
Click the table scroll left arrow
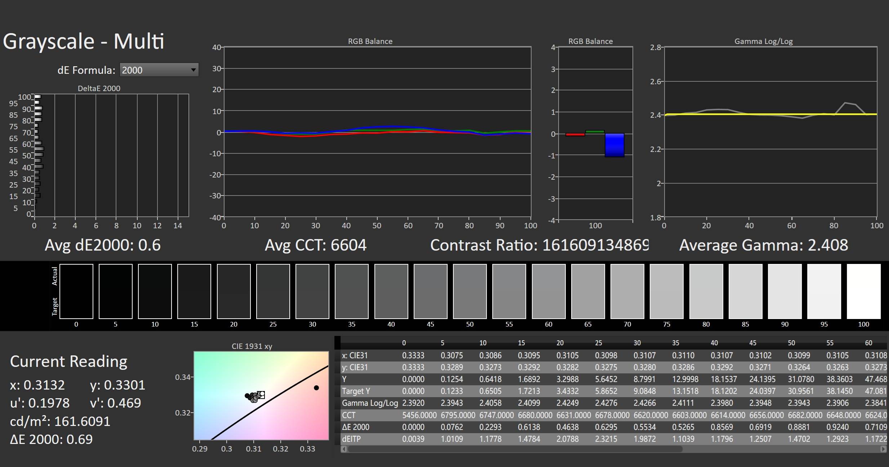coord(344,449)
